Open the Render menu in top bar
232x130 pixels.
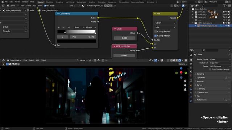17,2
